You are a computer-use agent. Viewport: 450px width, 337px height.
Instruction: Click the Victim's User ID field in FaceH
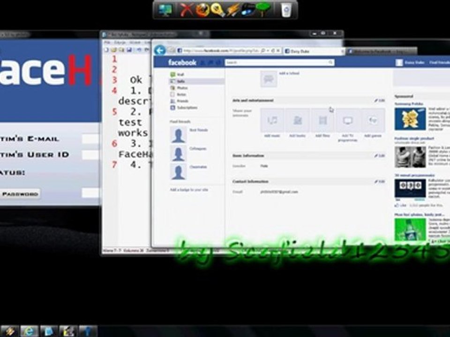point(91,155)
